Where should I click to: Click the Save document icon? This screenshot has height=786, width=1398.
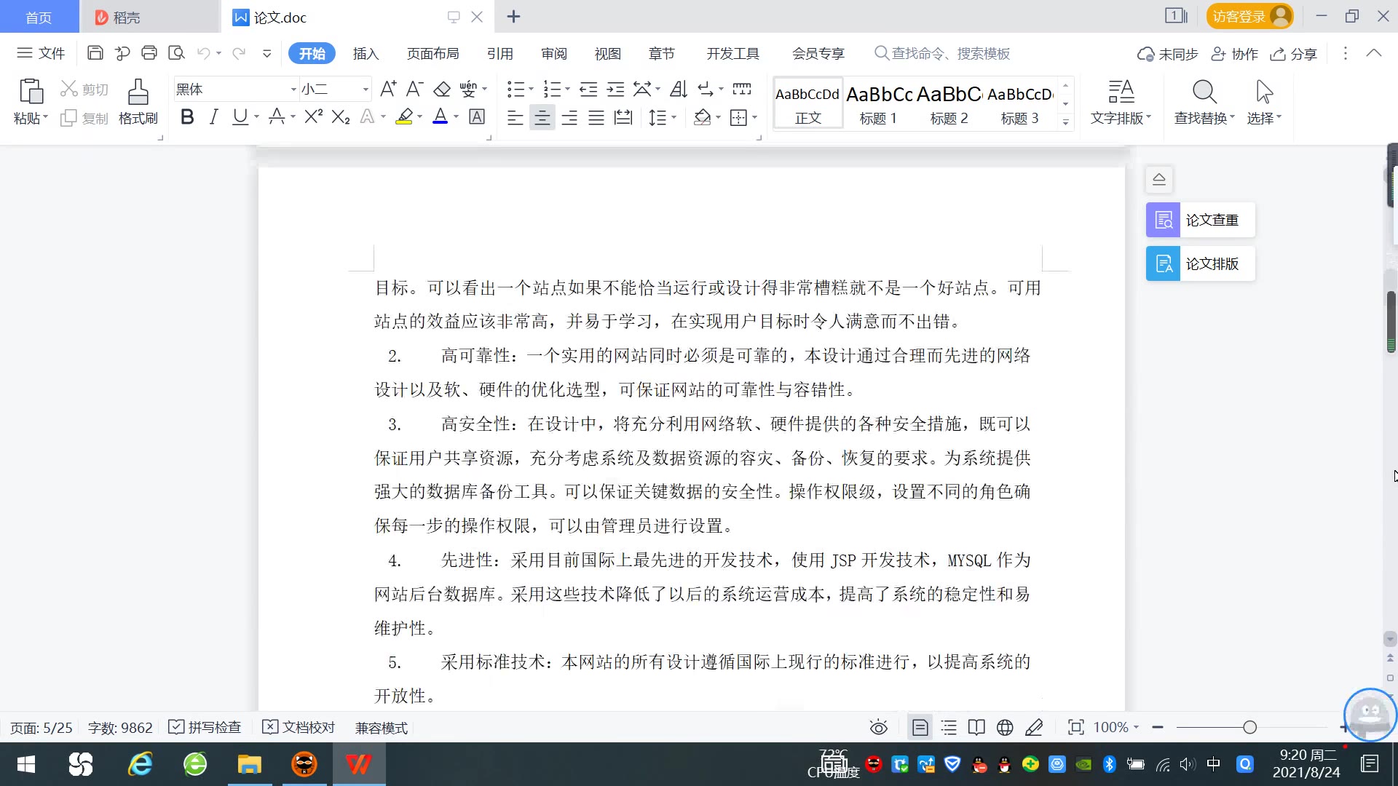(x=95, y=53)
